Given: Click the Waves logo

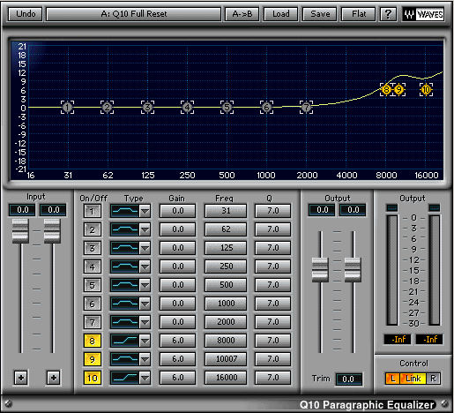Looking at the screenshot, I should [x=423, y=14].
